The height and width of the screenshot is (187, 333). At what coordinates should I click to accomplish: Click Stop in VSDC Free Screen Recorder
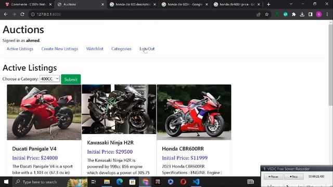click(x=293, y=177)
